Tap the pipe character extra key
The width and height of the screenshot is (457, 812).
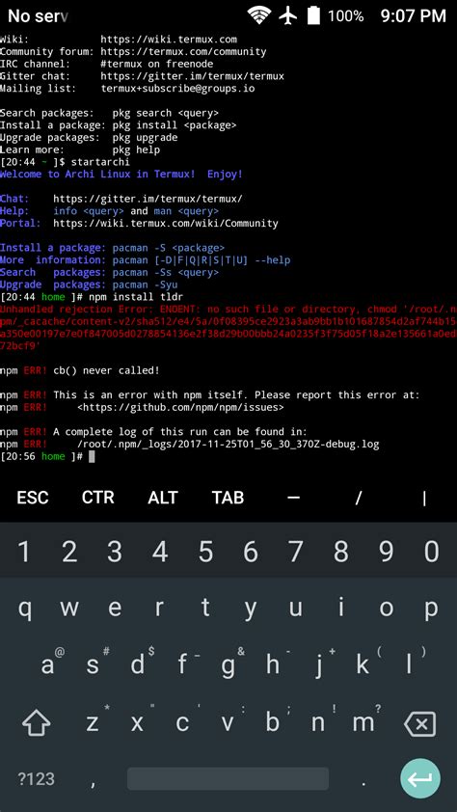[424, 498]
